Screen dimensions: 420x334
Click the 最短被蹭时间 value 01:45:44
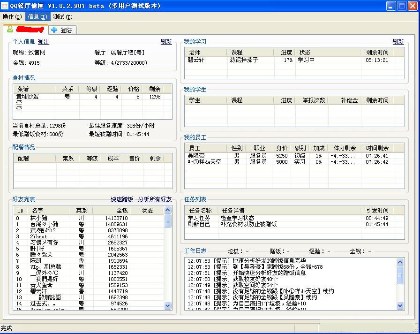138,134
